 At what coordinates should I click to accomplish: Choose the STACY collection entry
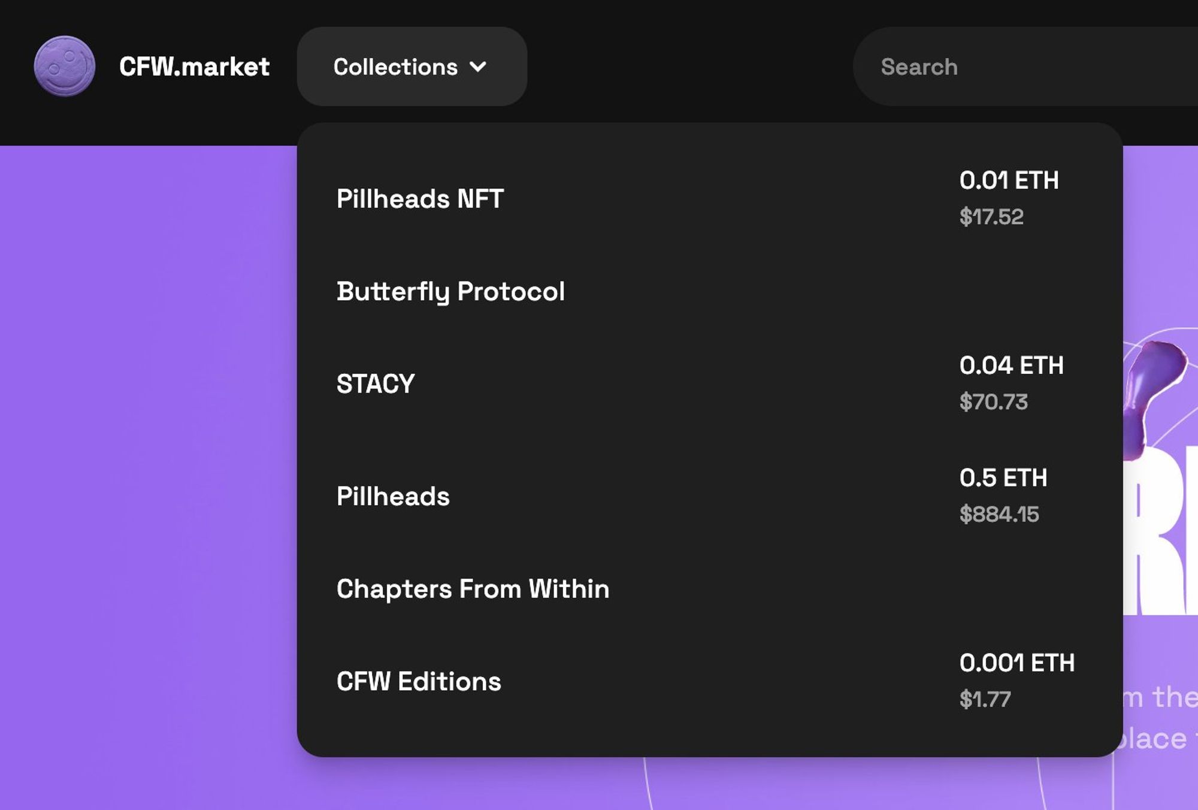click(x=376, y=384)
